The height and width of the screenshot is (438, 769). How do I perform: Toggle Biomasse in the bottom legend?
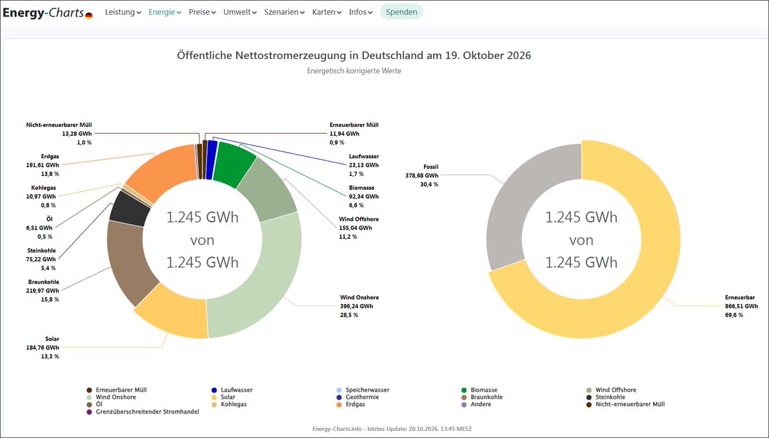[479, 390]
